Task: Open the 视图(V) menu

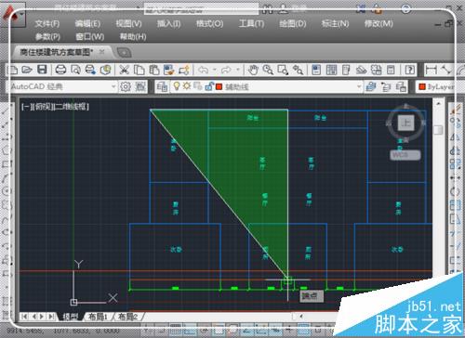Action: 128,23
